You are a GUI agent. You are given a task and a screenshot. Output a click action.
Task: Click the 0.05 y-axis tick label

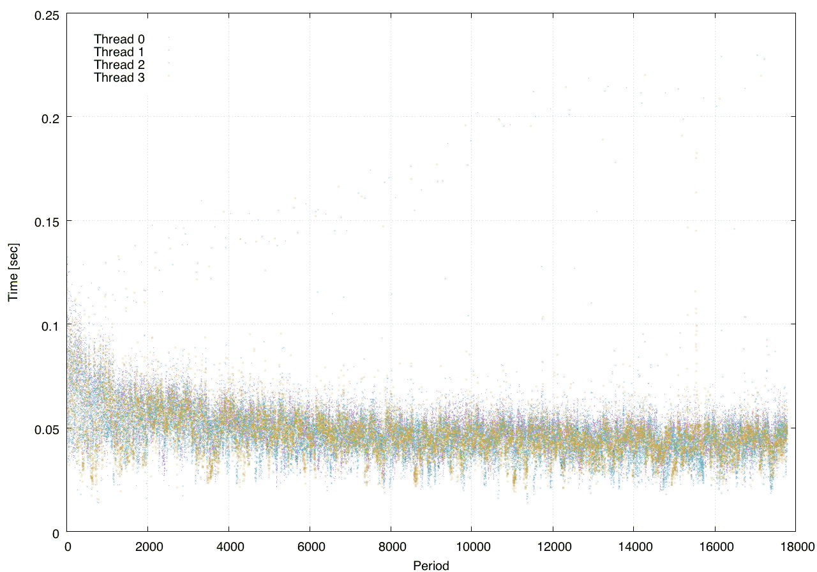pyautogui.click(x=46, y=429)
